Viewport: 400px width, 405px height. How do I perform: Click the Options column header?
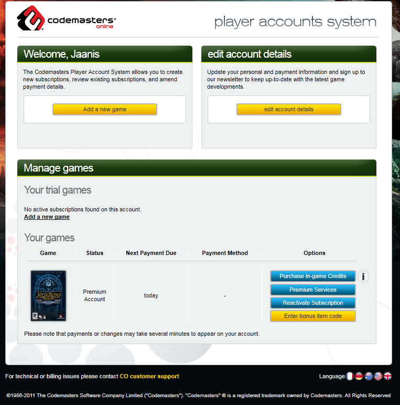[x=315, y=253]
